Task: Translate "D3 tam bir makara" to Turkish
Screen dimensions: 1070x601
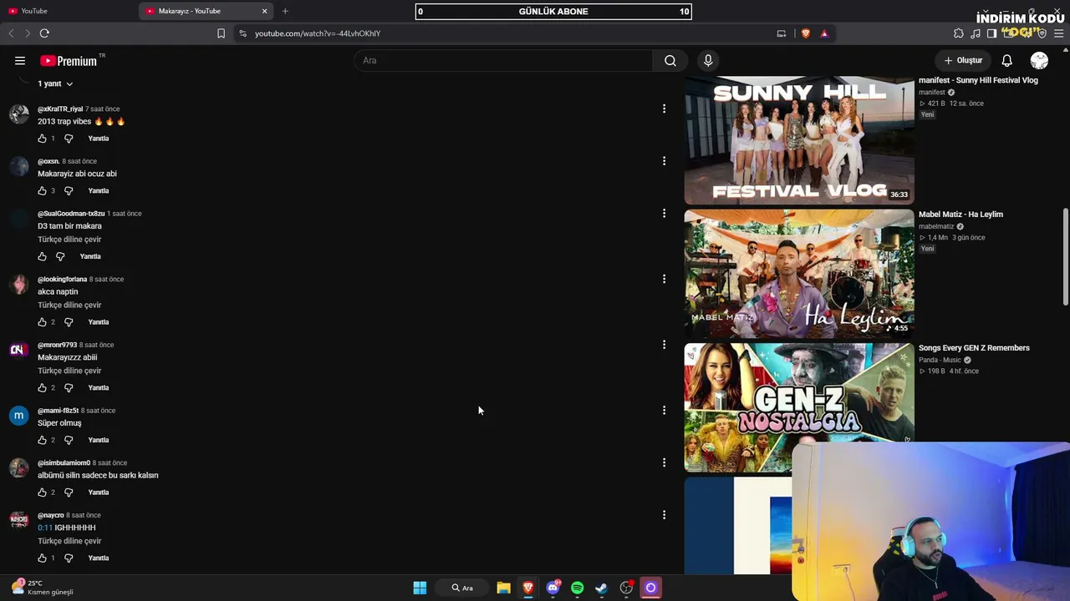Action: coord(69,240)
